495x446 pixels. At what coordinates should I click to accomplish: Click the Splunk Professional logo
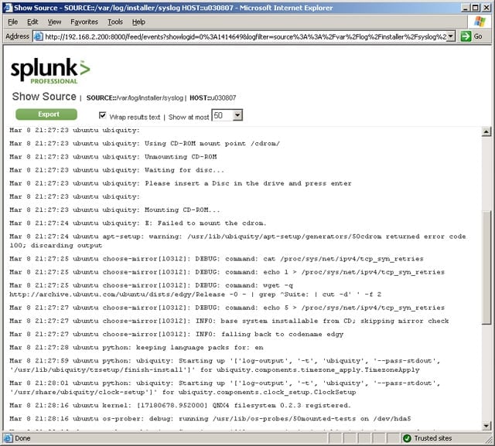pyautogui.click(x=50, y=70)
